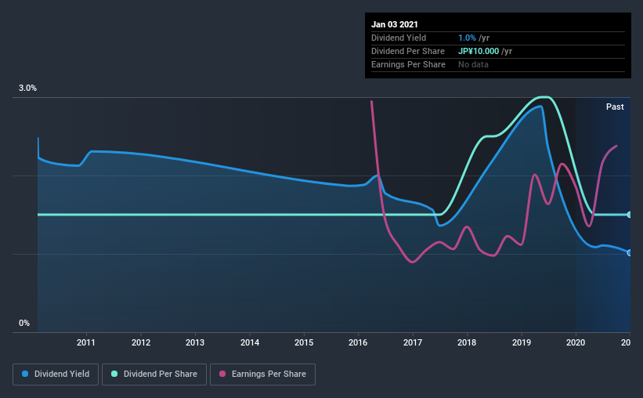Toggle the Dividend Per Share legend button
The width and height of the screenshot is (643, 398).
(x=154, y=374)
